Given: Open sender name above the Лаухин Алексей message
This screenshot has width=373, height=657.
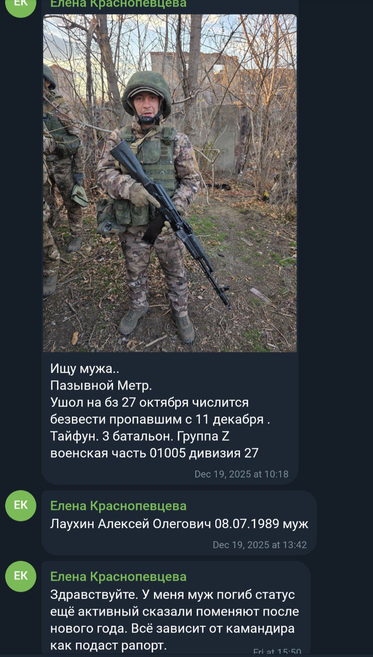Looking at the screenshot, I should coord(118,506).
